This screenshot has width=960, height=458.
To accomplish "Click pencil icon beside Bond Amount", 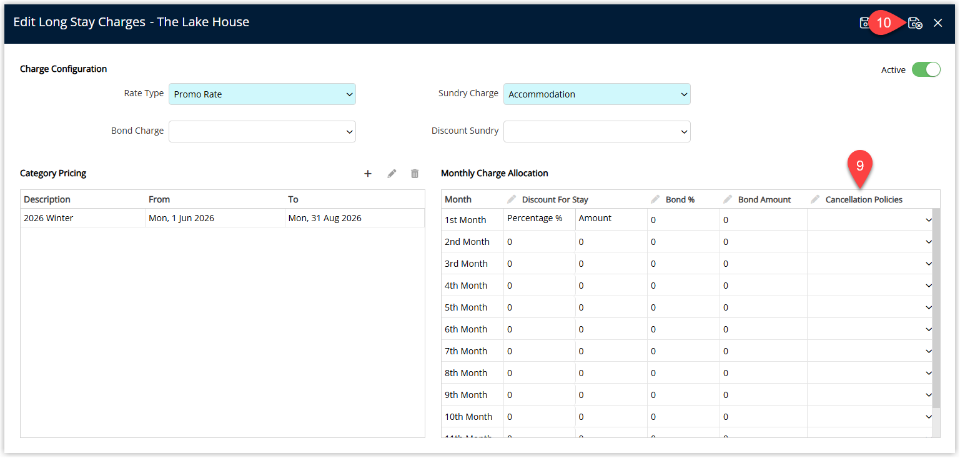I will tap(728, 199).
